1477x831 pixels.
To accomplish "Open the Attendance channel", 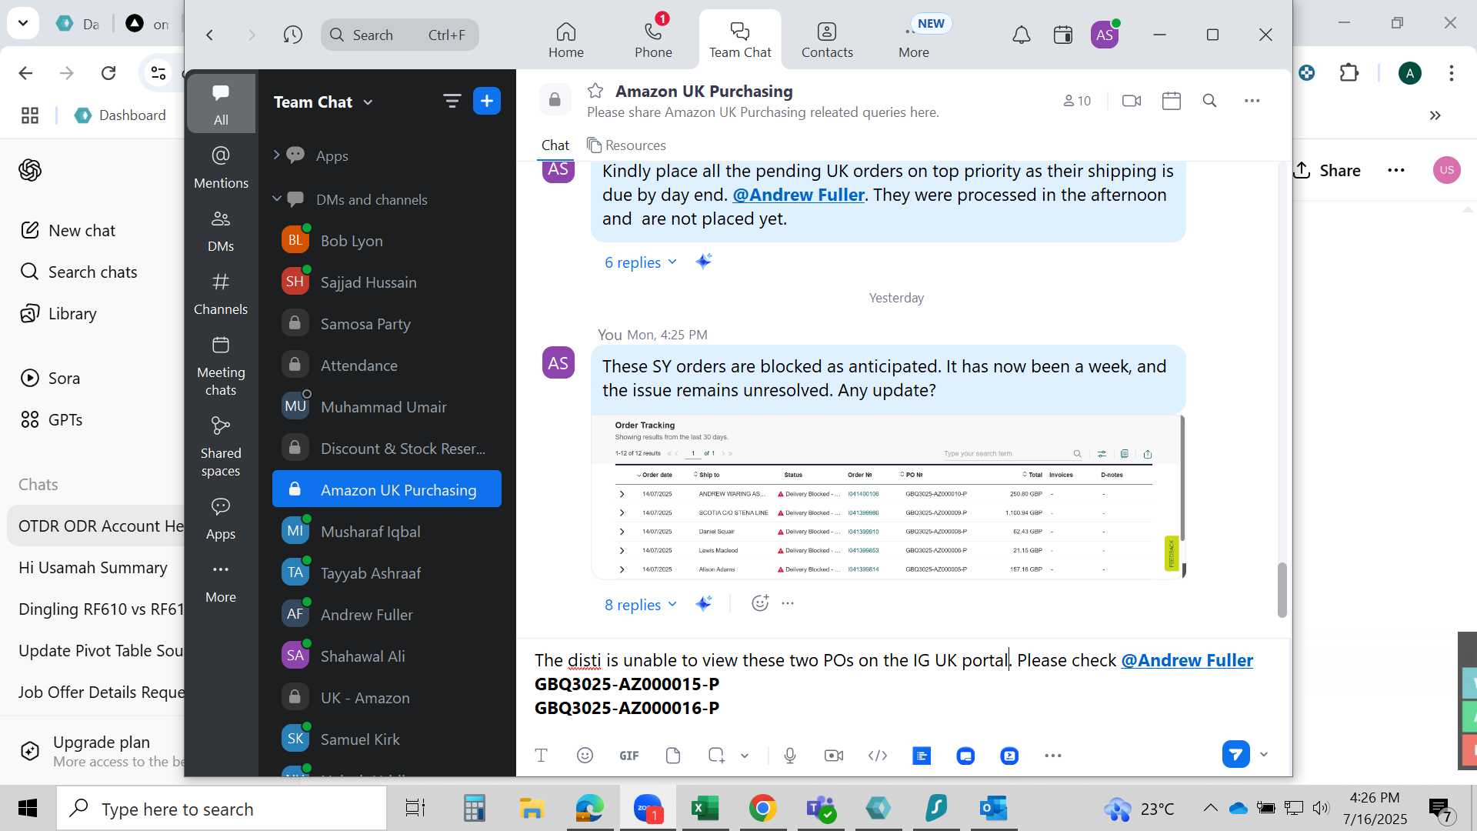I will (386, 365).
